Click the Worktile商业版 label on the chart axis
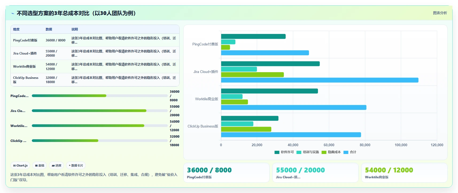 [x=207, y=99]
